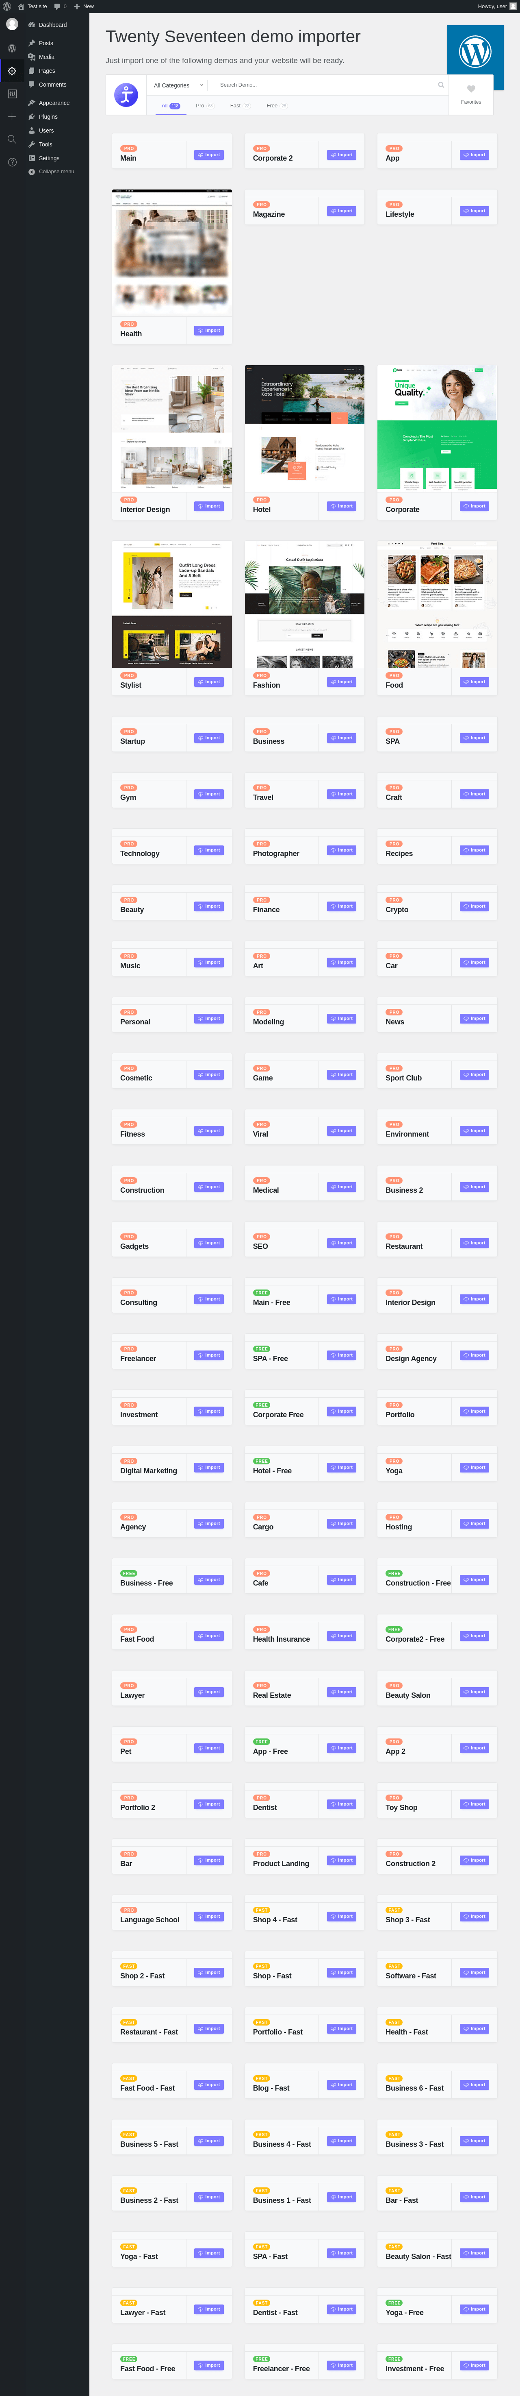Screen dimensions: 520x2396
Task: Click the Digital Marketing demo title
Action: (x=149, y=1470)
